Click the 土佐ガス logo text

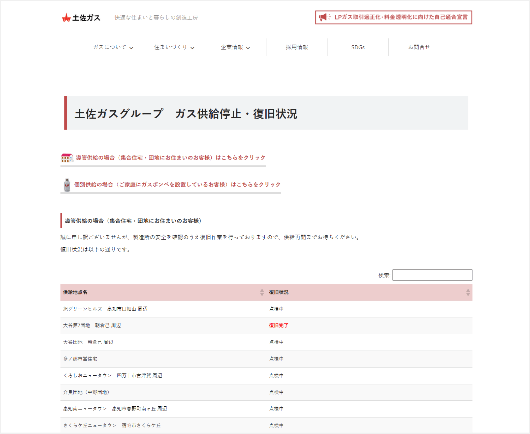pyautogui.click(x=86, y=18)
